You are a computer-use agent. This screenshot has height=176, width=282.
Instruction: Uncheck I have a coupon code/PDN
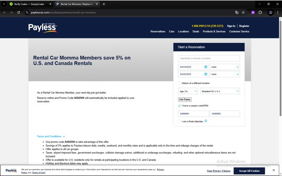click(x=179, y=106)
